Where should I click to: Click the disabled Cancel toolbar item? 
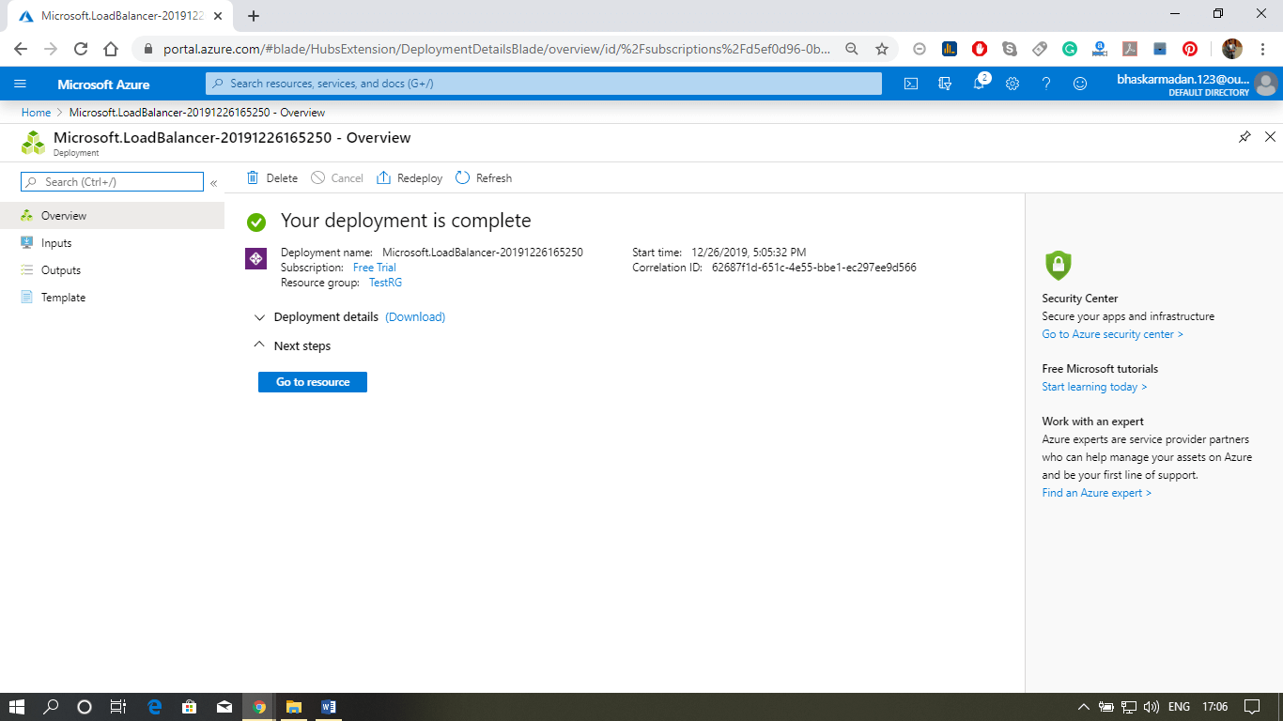point(337,178)
